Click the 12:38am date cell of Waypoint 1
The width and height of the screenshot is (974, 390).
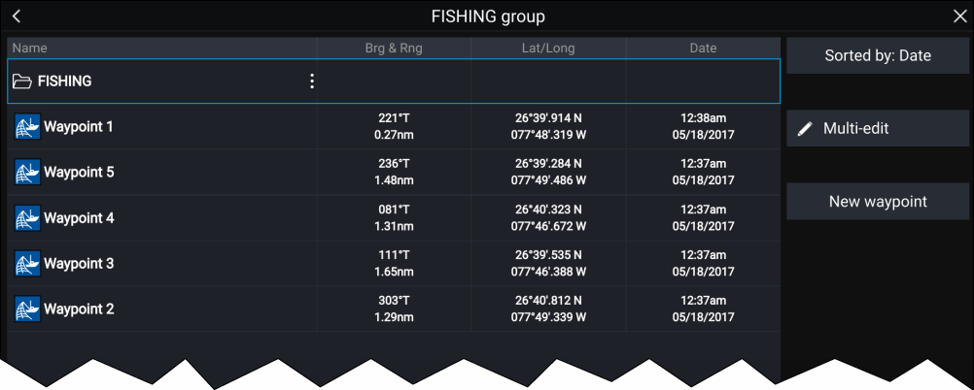pos(703,126)
